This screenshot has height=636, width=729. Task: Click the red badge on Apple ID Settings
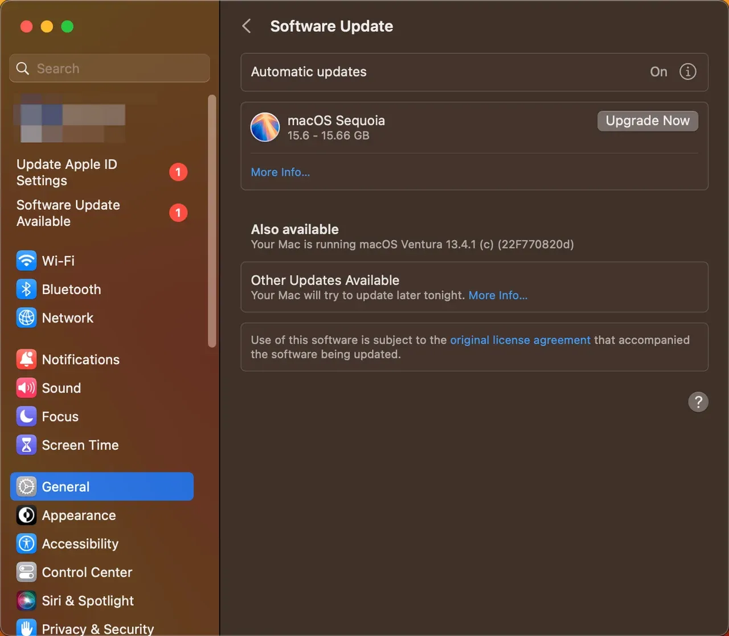coord(178,172)
